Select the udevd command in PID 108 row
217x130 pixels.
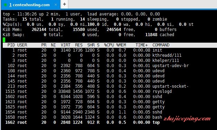158,71
